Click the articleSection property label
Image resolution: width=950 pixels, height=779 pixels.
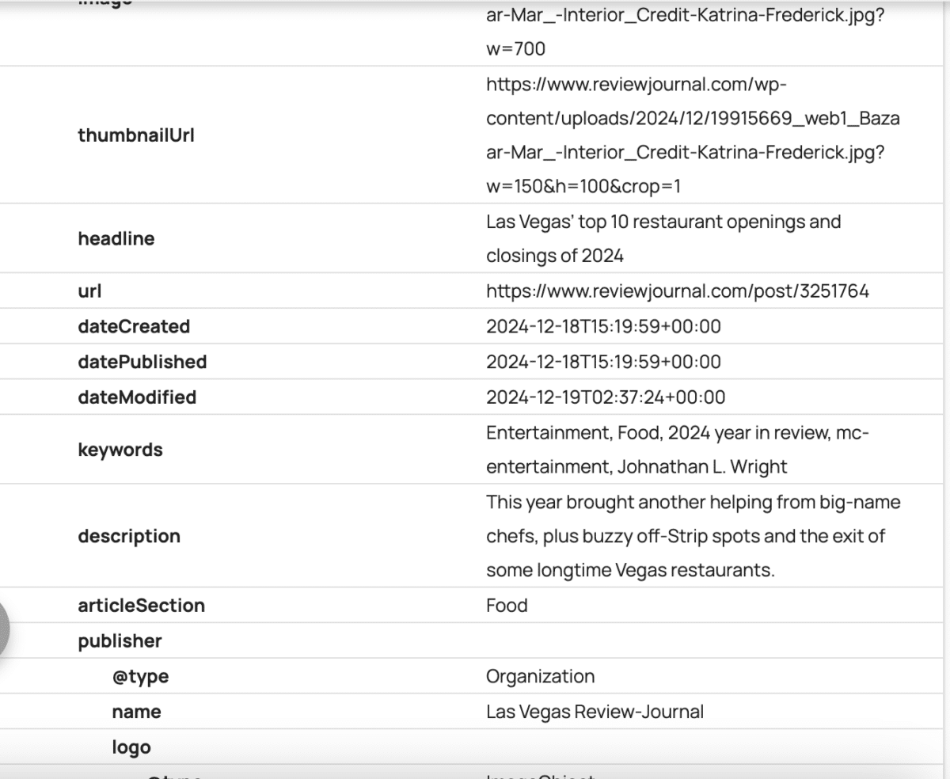pos(141,606)
